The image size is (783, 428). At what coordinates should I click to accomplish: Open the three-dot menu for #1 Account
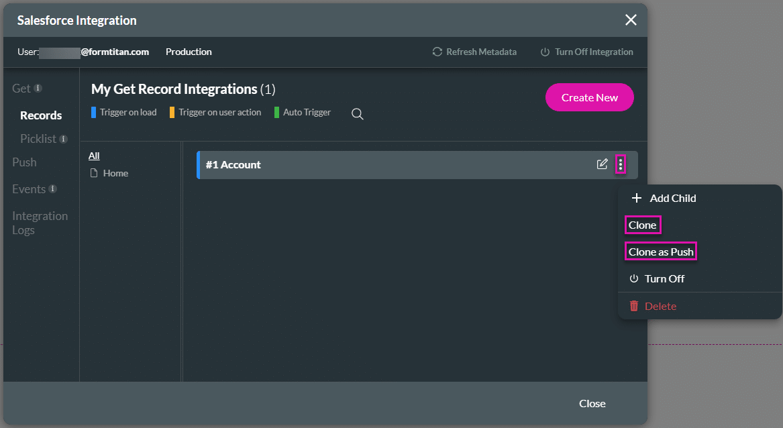621,164
